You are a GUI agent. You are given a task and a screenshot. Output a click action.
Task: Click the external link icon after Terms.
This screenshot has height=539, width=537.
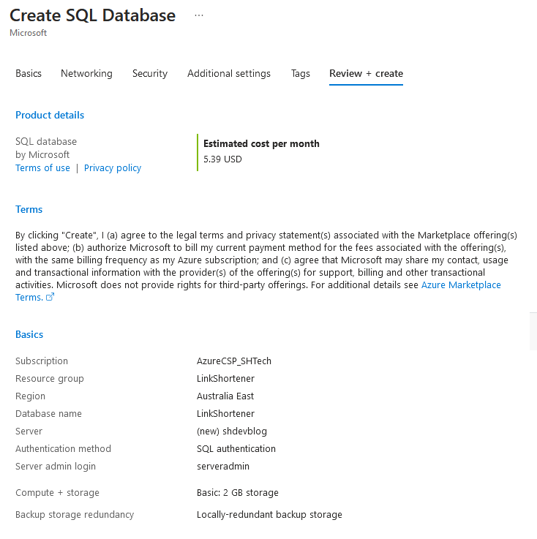click(50, 297)
